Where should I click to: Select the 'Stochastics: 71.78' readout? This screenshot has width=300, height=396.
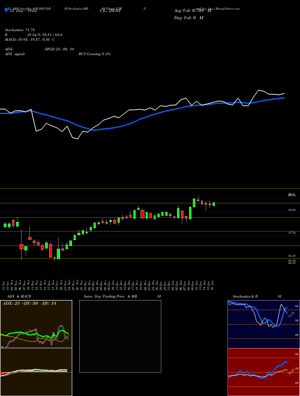pyautogui.click(x=19, y=31)
